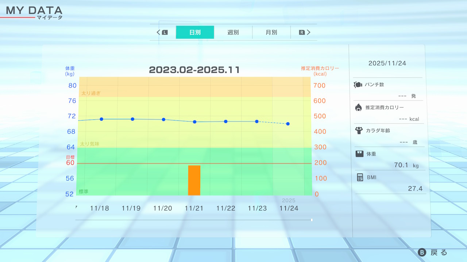Viewport: 467px width, 262px height.
Task: Click the L shoulder button icon
Action: (x=165, y=32)
